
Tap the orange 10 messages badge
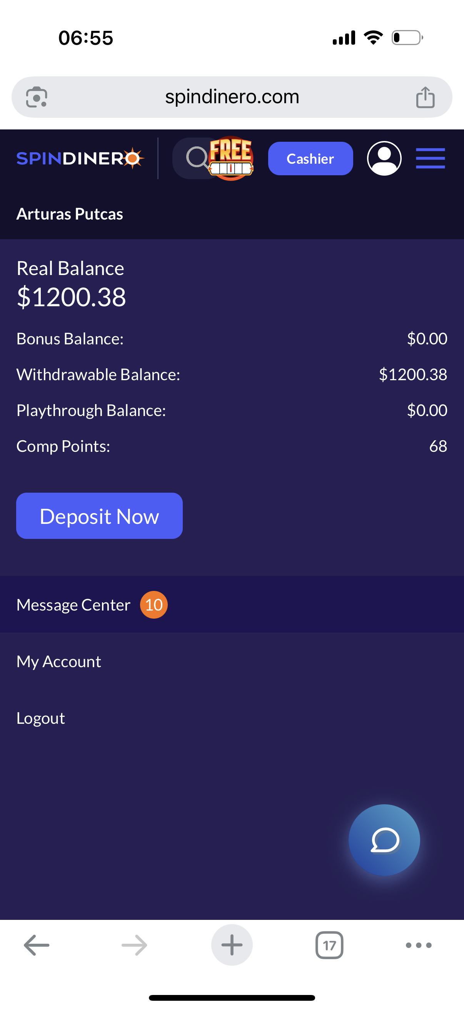[x=154, y=605]
